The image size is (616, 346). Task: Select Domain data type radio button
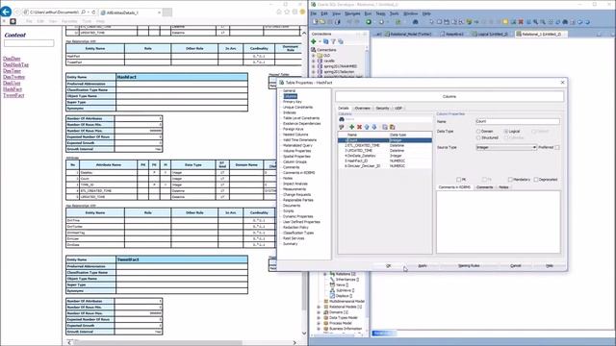(x=478, y=131)
